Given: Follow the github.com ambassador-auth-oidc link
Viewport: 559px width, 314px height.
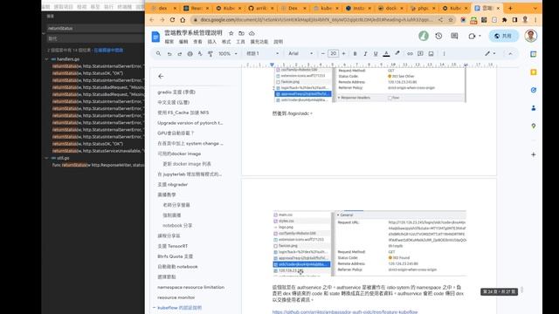Looking at the screenshot, I should coord(345,312).
